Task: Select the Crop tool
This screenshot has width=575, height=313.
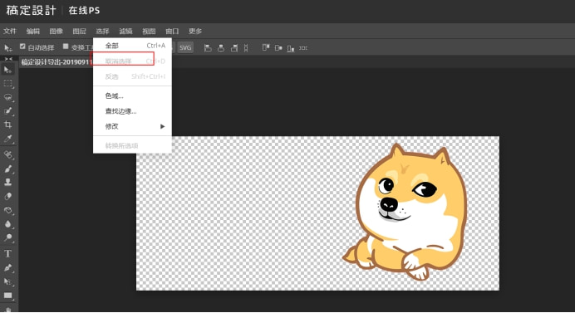Action: pyautogui.click(x=7, y=125)
